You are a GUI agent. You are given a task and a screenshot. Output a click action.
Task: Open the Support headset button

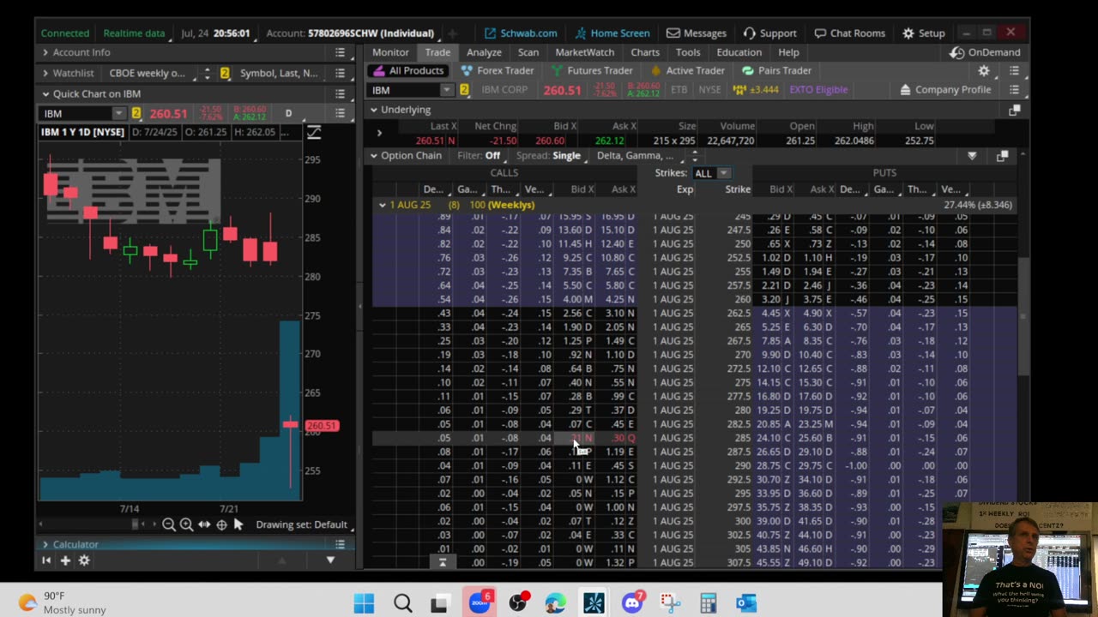pos(769,33)
